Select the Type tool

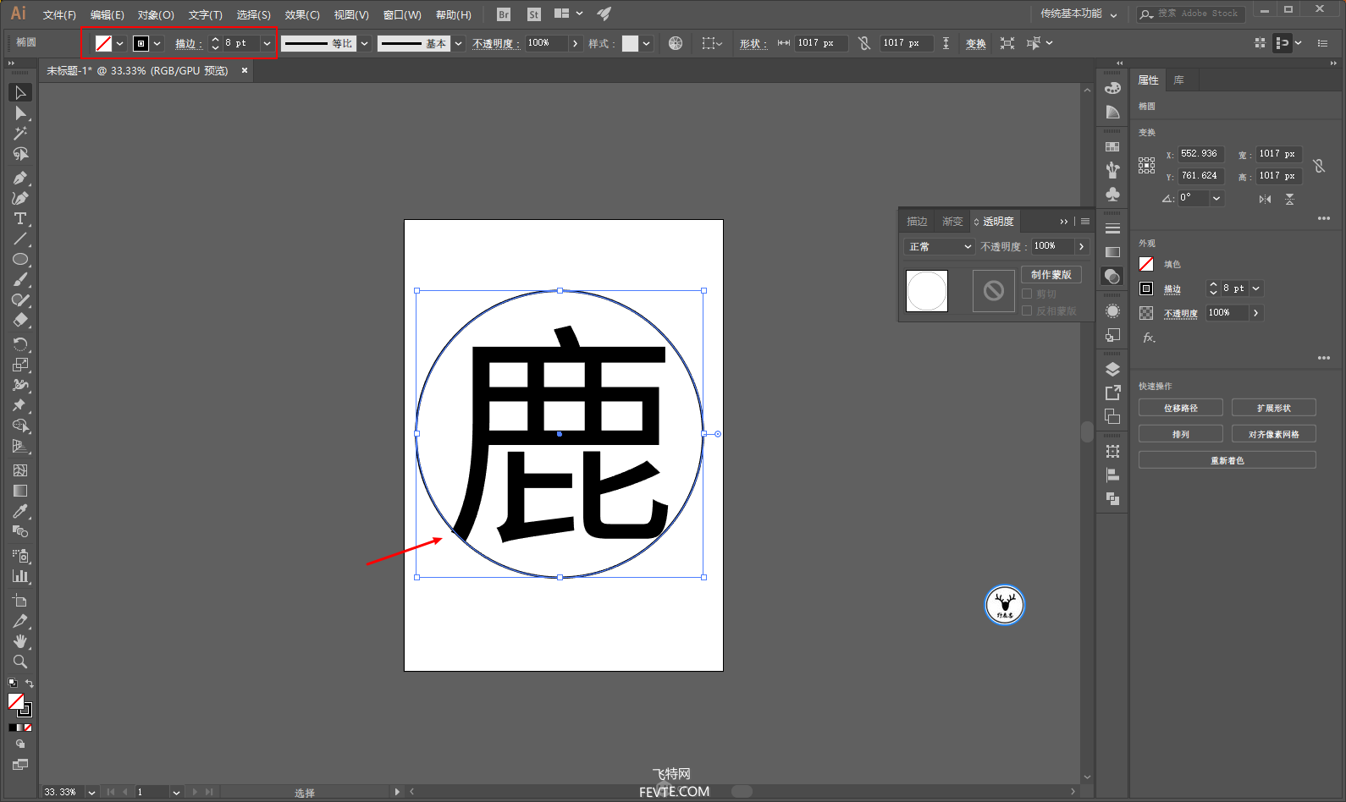(20, 218)
